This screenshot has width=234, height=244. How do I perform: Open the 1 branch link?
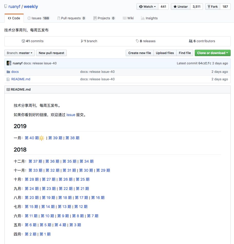[89, 41]
